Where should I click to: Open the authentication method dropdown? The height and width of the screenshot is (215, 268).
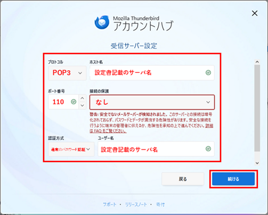coord(71,149)
